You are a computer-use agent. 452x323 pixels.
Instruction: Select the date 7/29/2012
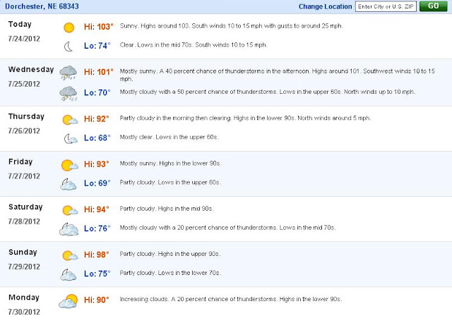coord(24,267)
